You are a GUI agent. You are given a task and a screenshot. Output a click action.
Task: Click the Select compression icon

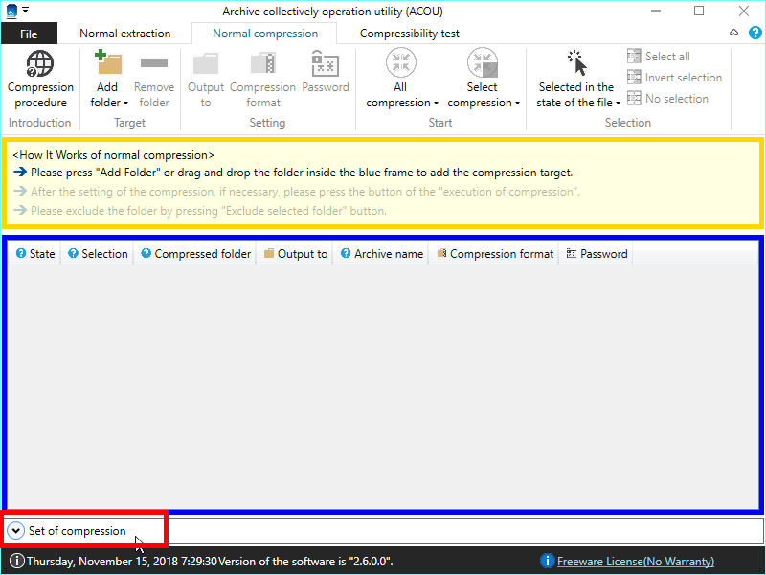pos(483,64)
